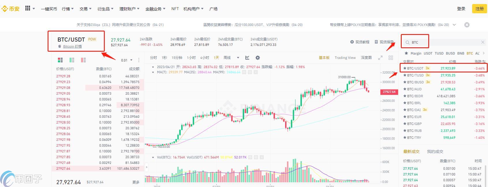Expand the announcements chevron

click(x=454, y=25)
